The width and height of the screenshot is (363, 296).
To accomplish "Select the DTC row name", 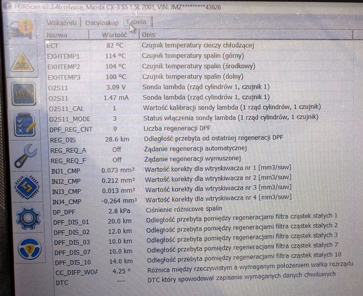I will point(62,283).
